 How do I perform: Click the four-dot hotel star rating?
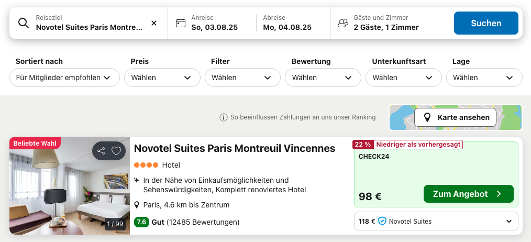pos(146,165)
